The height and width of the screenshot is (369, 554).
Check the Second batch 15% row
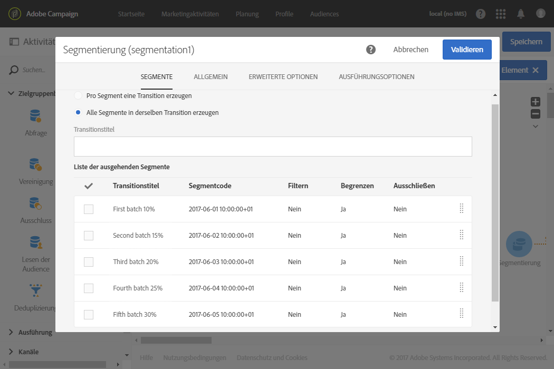pyautogui.click(x=89, y=236)
